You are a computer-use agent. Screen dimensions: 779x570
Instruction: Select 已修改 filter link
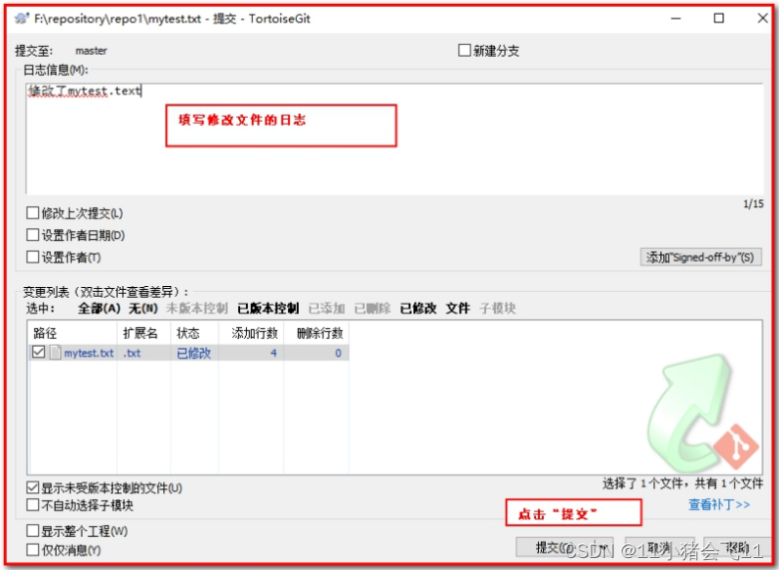click(x=418, y=309)
